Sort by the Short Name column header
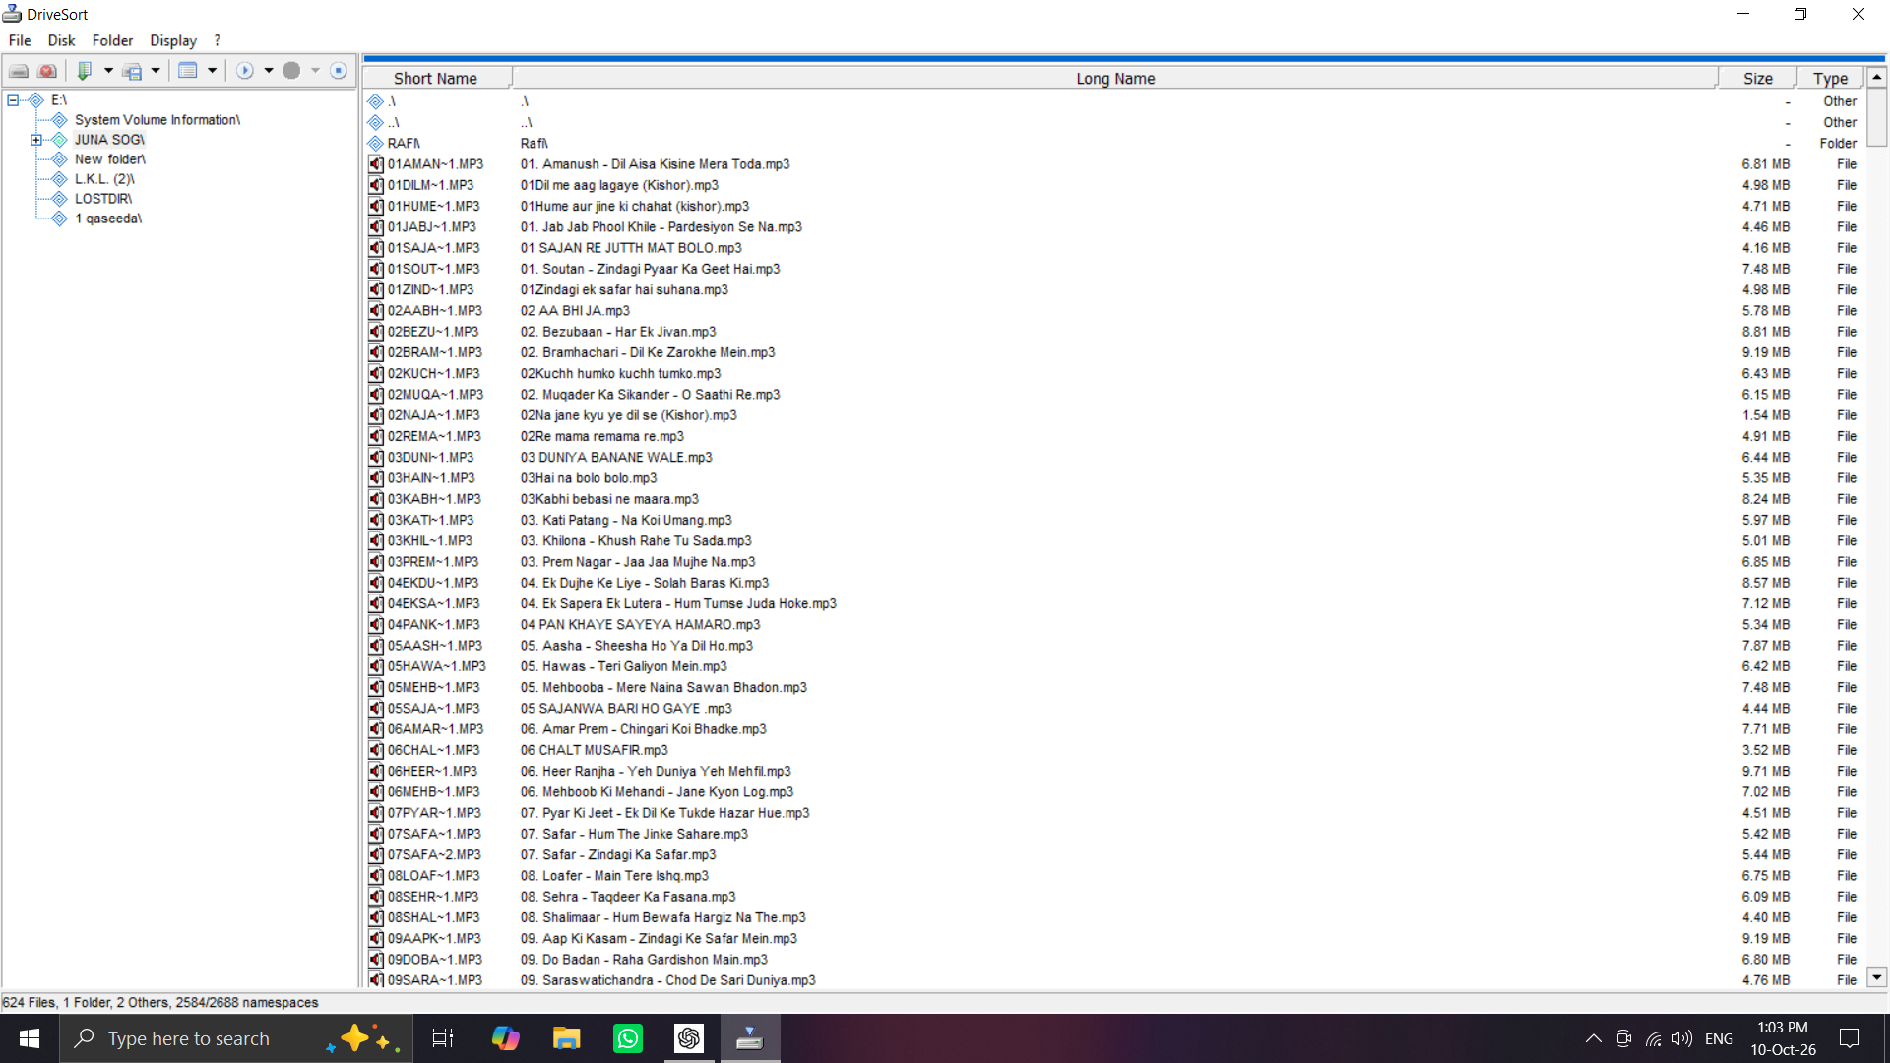 tap(436, 79)
